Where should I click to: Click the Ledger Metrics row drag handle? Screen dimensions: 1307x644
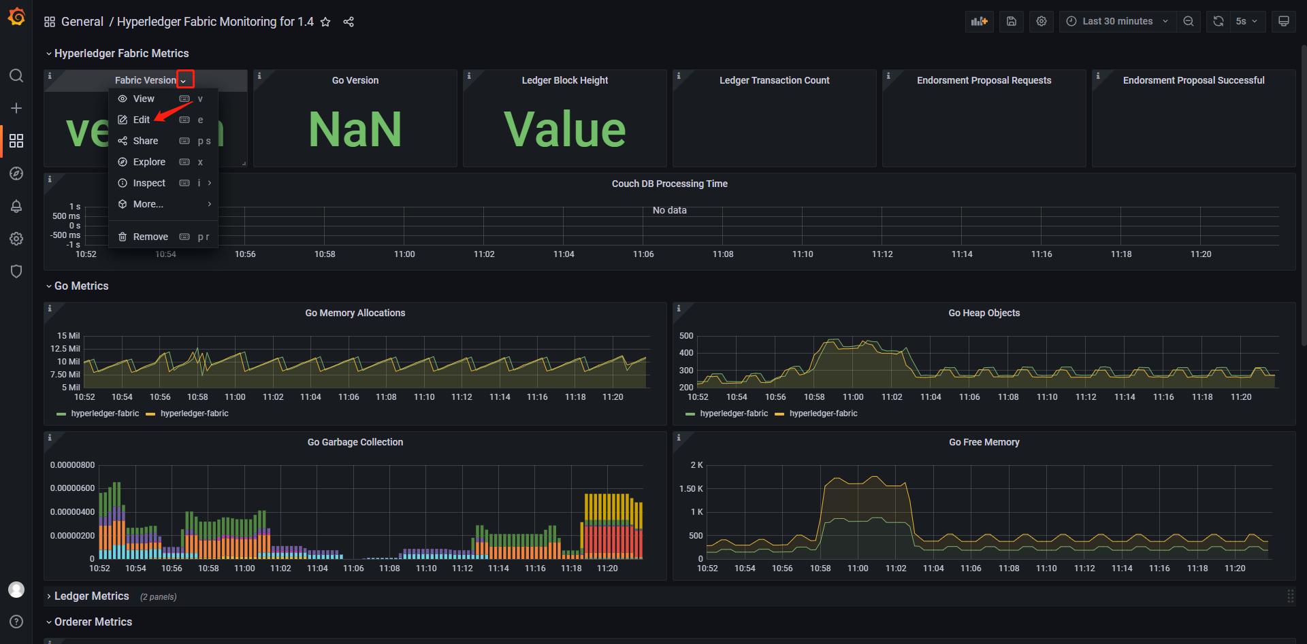pyautogui.click(x=1290, y=596)
